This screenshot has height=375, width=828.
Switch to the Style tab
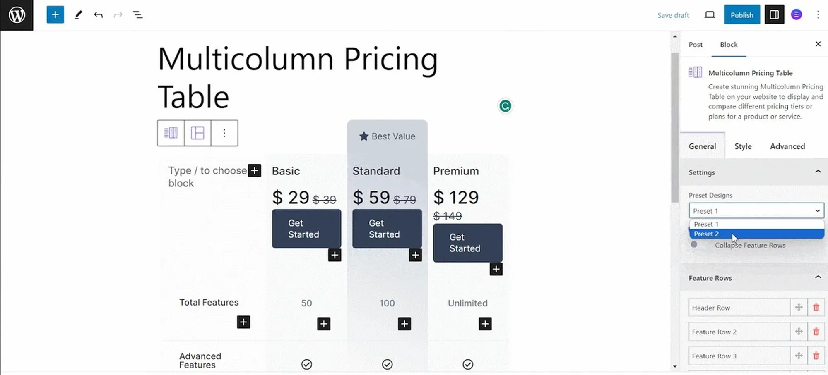[x=743, y=146]
